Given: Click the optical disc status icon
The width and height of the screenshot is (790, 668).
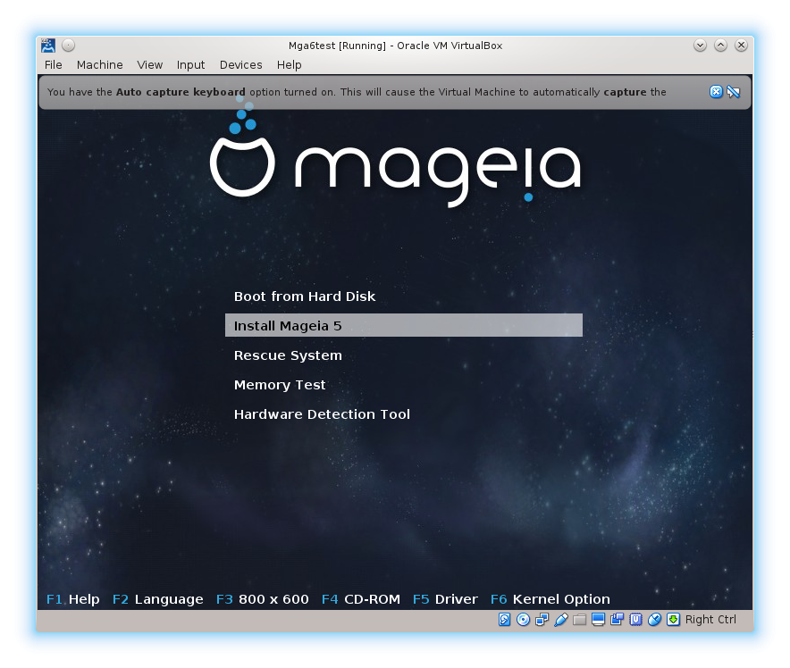Looking at the screenshot, I should pos(523,619).
